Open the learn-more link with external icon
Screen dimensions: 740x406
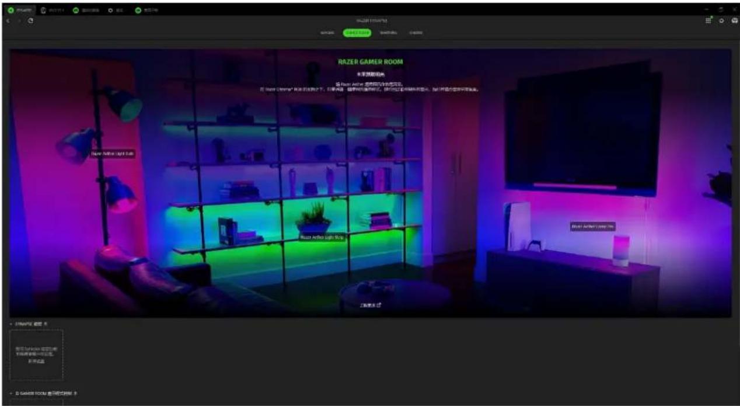click(370, 305)
